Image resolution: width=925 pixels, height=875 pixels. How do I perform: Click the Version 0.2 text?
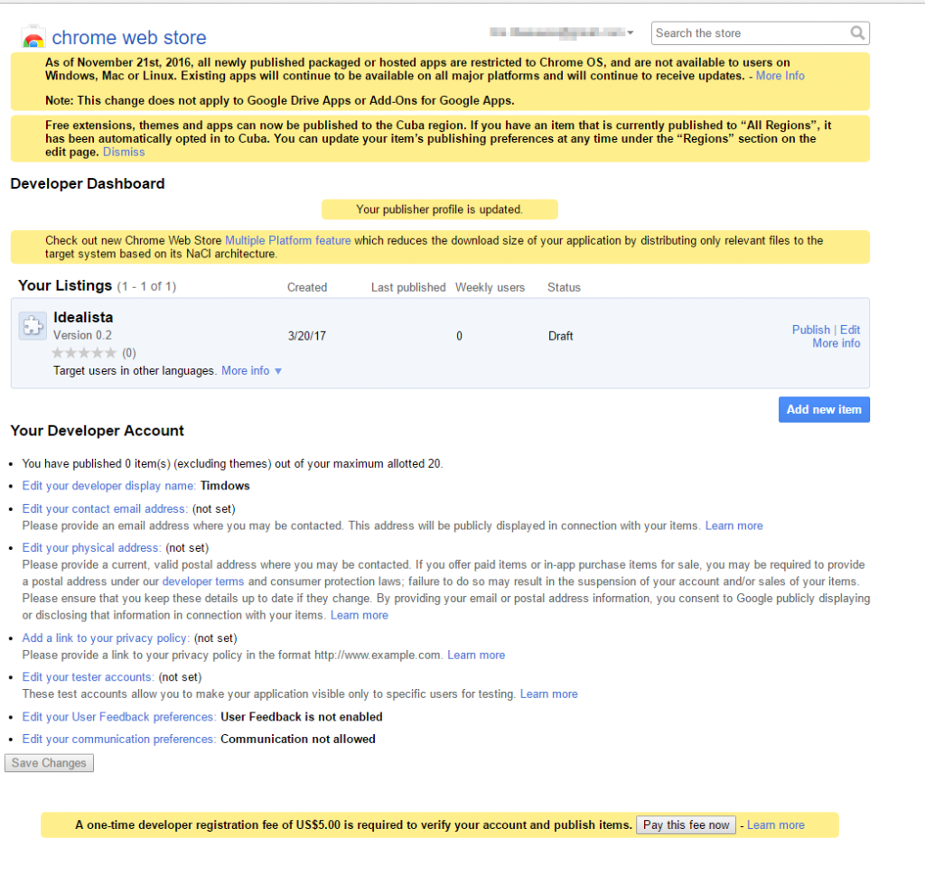pos(82,335)
